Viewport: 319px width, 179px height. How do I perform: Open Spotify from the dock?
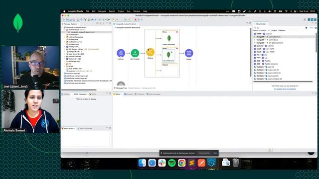[x=172, y=163]
